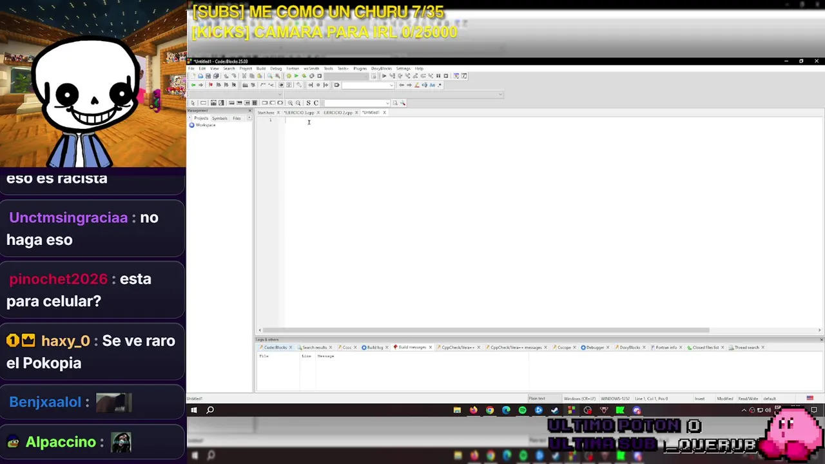Select Workspace in the Projects tree
Viewport: 825px width, 464px height.
pyautogui.click(x=206, y=125)
